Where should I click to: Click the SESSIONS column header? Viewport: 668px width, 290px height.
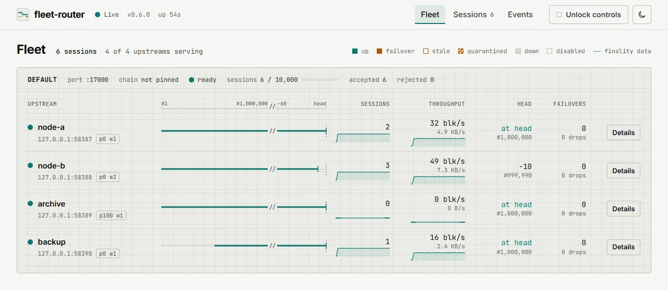375,104
